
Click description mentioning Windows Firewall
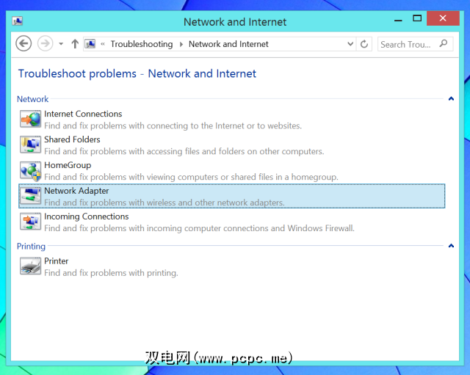[x=199, y=228]
